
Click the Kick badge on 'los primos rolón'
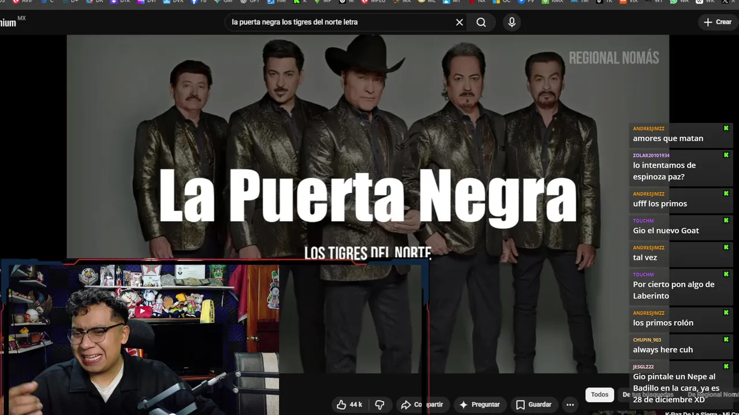[x=726, y=313]
